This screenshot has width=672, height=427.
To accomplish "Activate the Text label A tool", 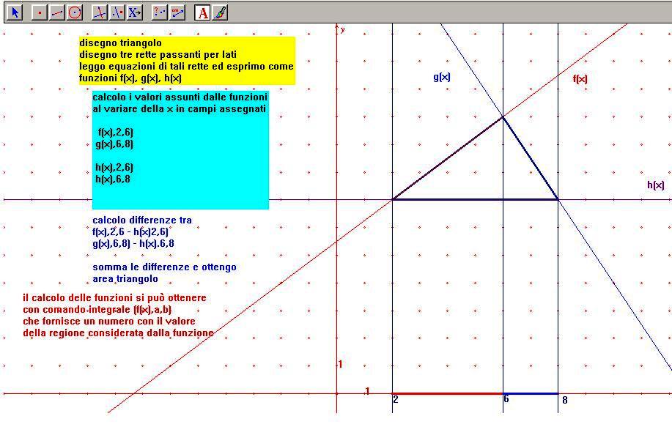I will point(202,12).
